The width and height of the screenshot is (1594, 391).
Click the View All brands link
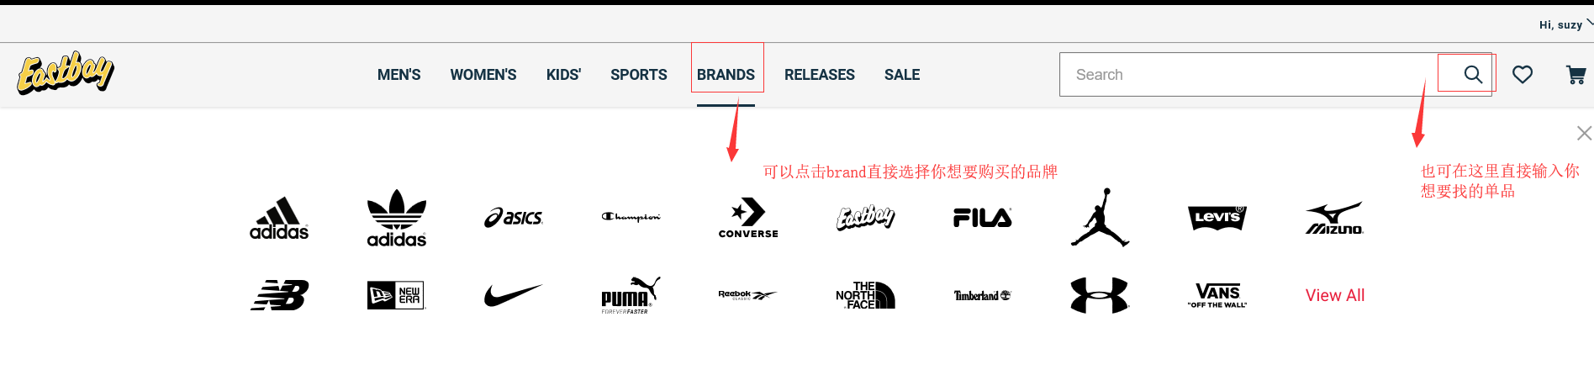click(x=1335, y=295)
